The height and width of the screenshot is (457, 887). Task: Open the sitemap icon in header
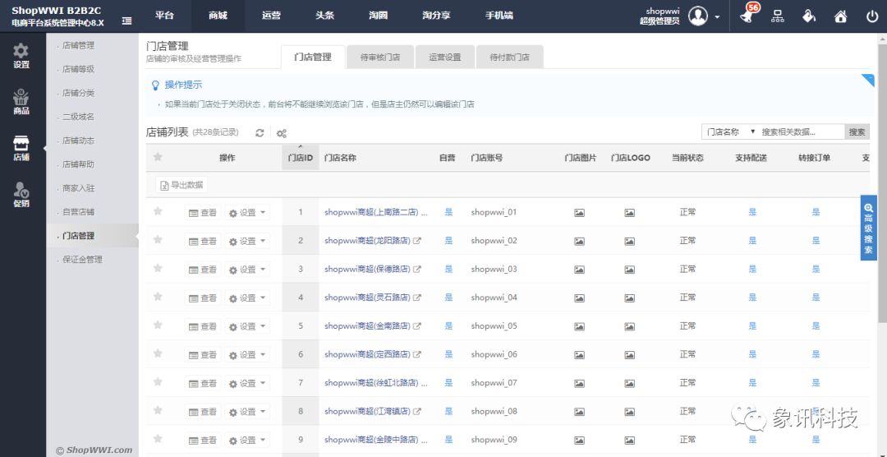point(778,16)
